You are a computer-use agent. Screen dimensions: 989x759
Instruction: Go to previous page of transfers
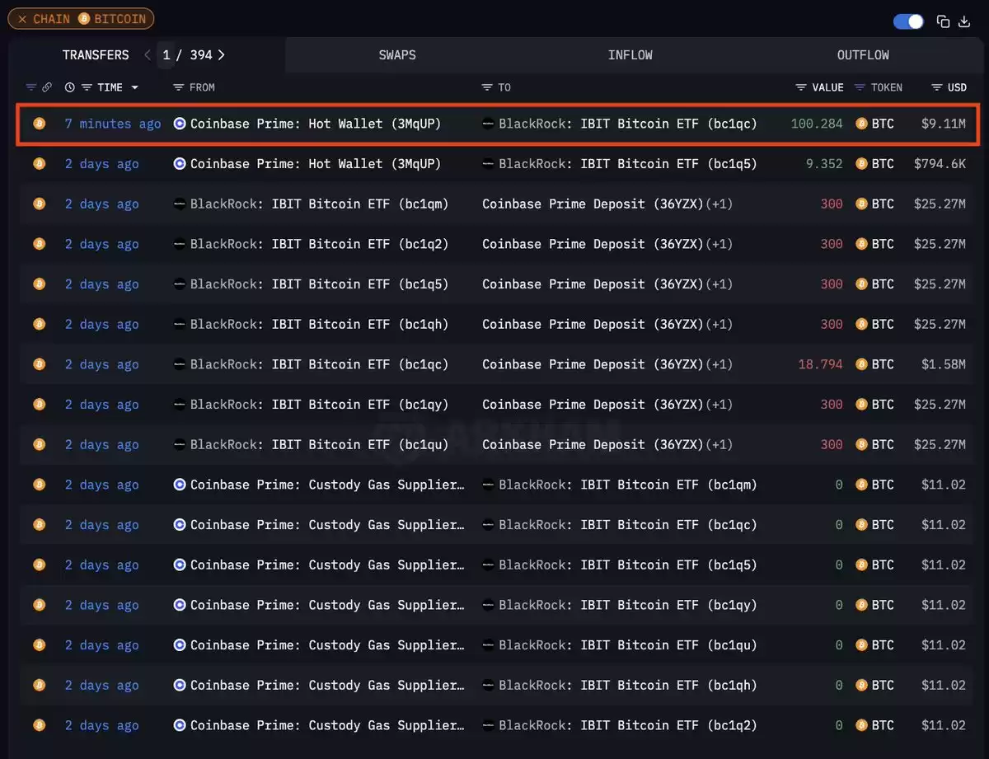(147, 55)
